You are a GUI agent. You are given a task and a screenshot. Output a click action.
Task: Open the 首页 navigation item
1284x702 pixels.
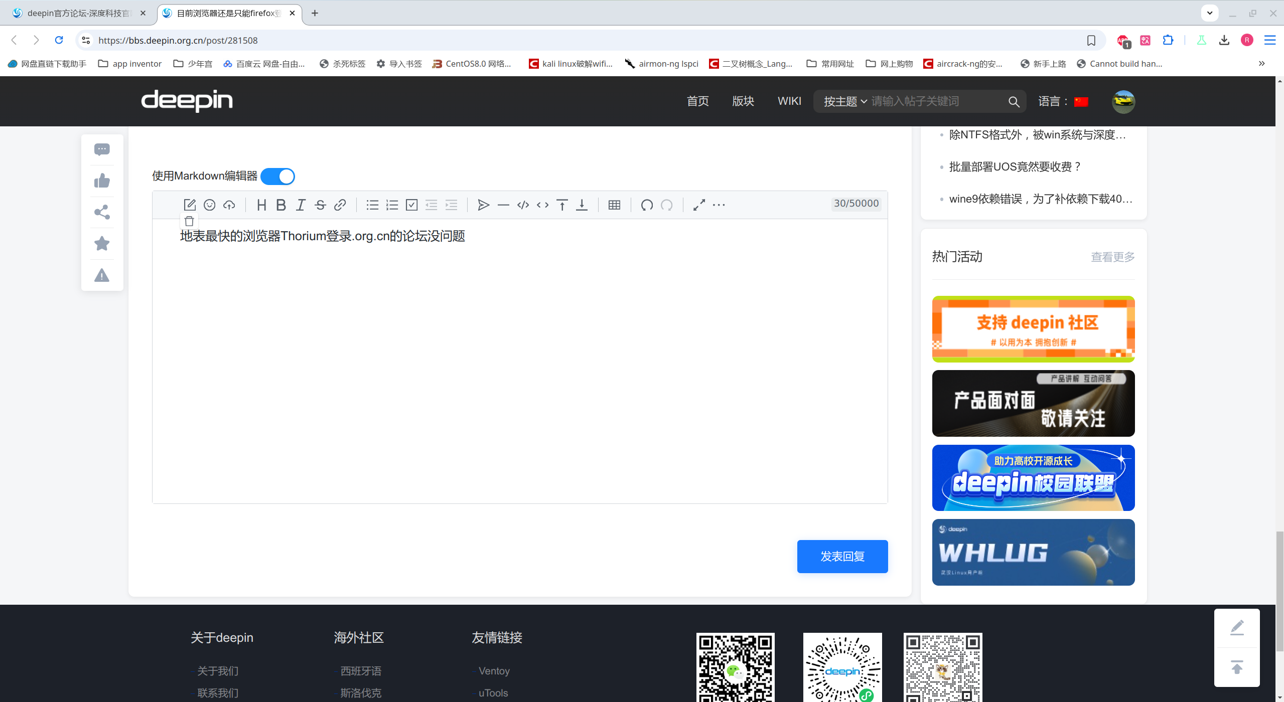pos(697,101)
